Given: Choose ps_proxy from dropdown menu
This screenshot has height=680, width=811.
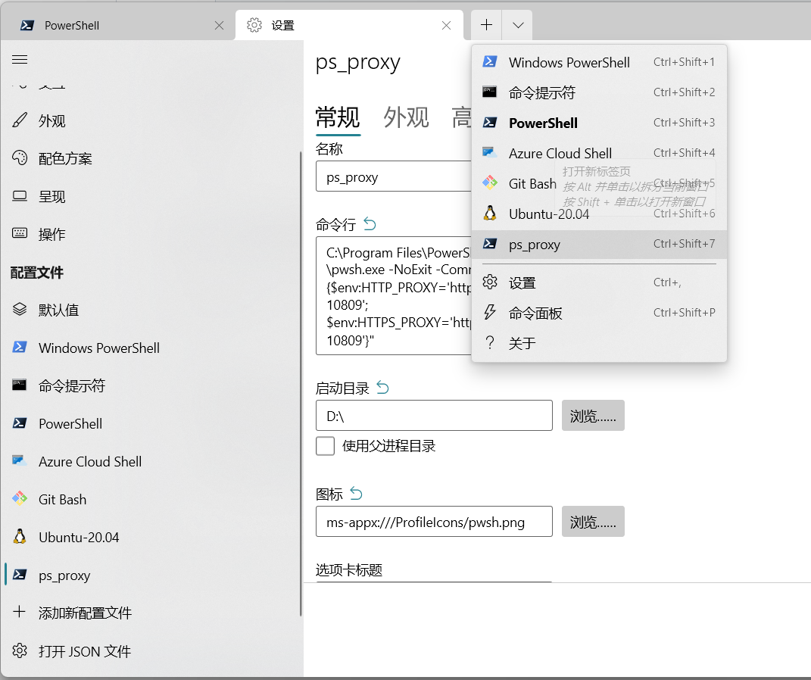Looking at the screenshot, I should pos(599,244).
